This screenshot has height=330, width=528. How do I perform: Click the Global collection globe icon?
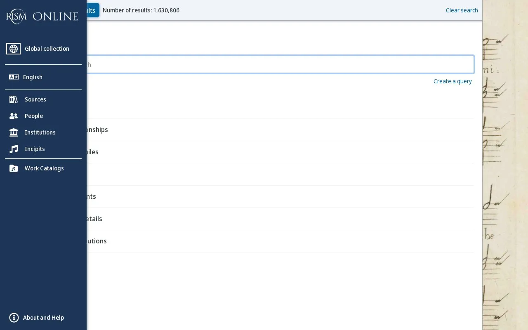(x=14, y=49)
